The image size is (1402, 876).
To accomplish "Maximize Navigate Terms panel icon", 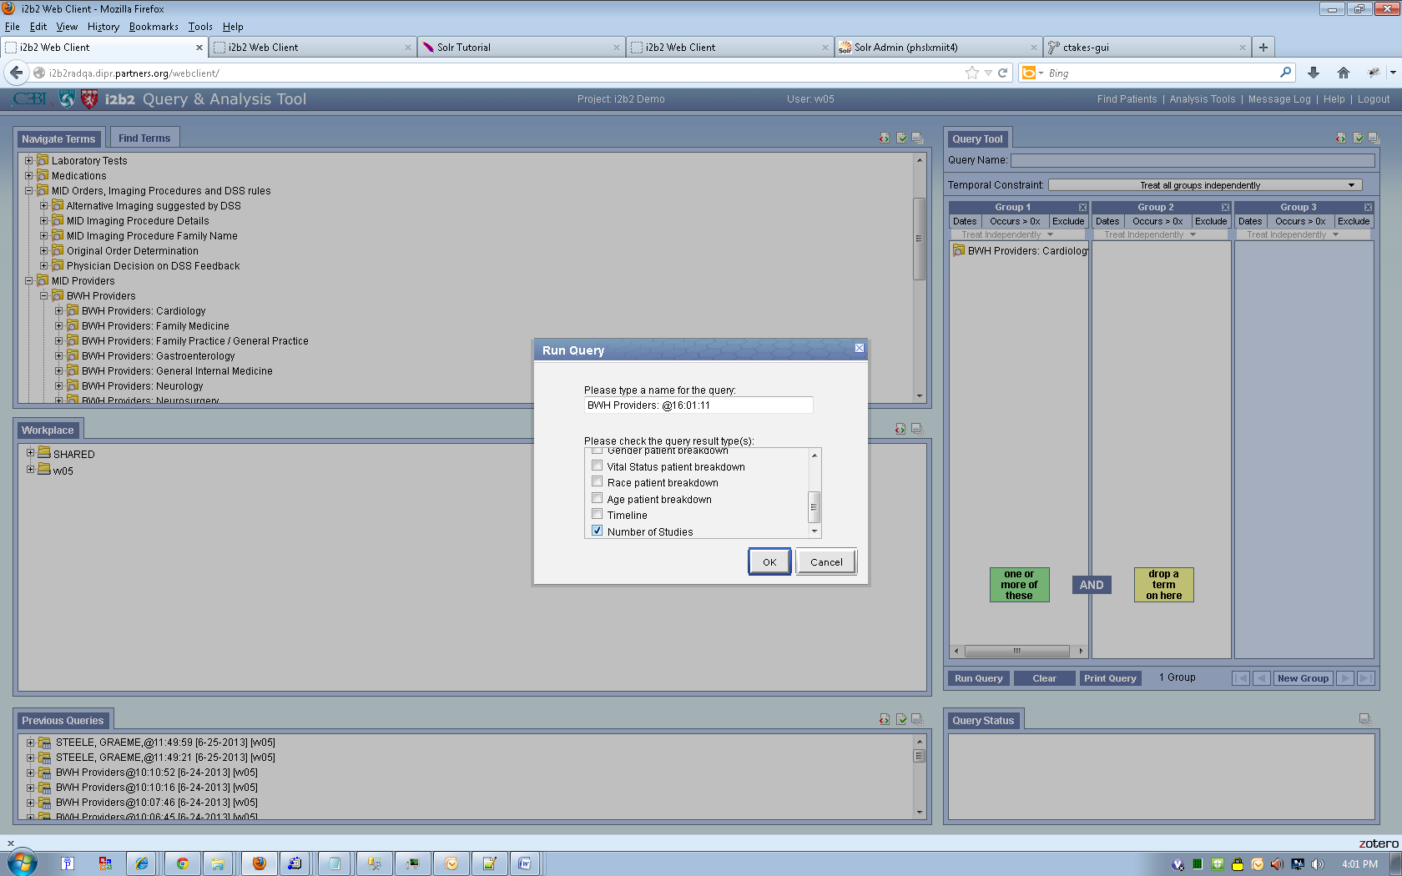I will [x=917, y=138].
